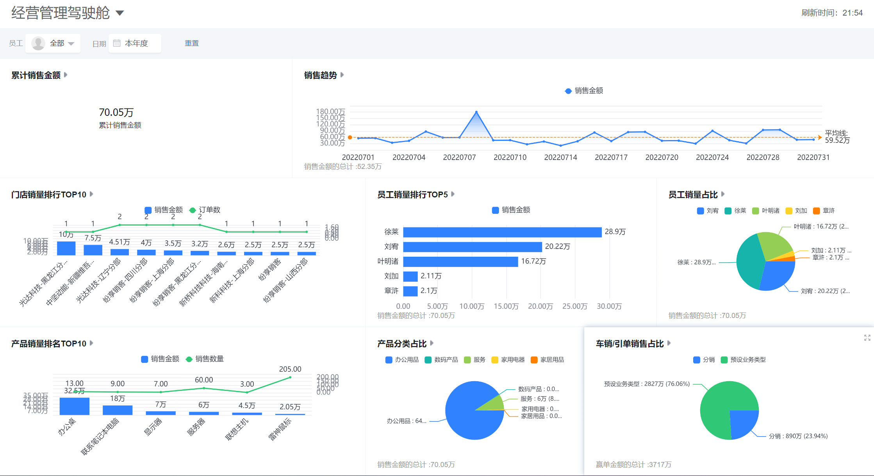874x476 pixels.
Task: Click the 办公桌 32.5万 bar
Action: (75, 406)
